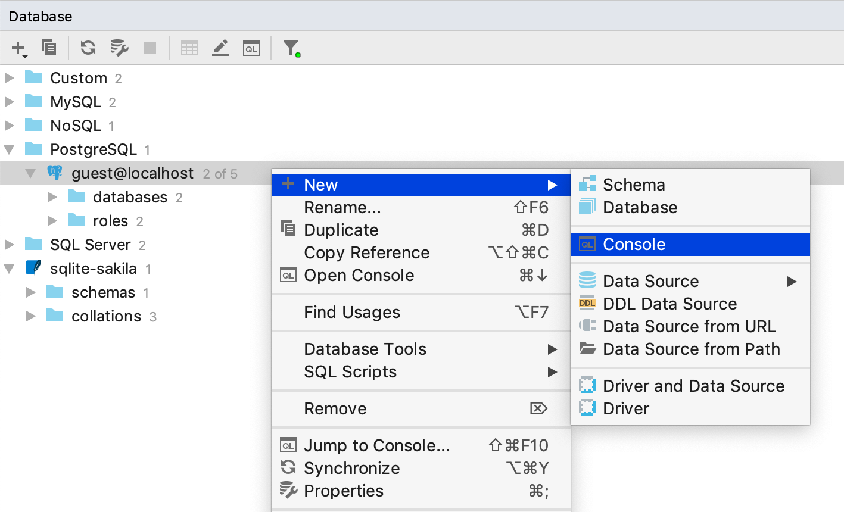This screenshot has height=512, width=844.
Task: Click the Properties wrench icon
Action: [288, 490]
